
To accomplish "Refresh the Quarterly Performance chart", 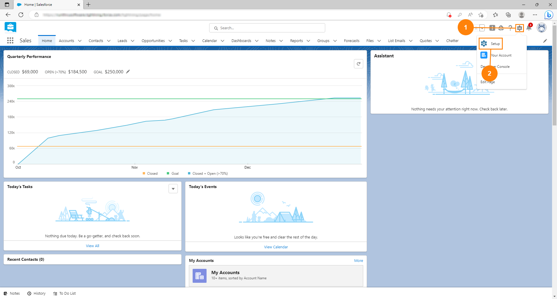I will coord(358,64).
